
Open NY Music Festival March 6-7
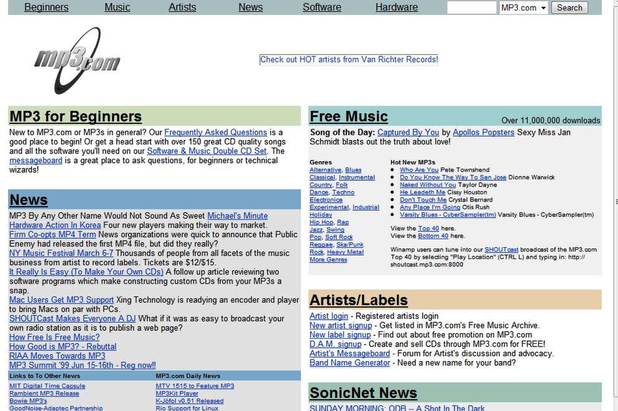pyautogui.click(x=61, y=253)
